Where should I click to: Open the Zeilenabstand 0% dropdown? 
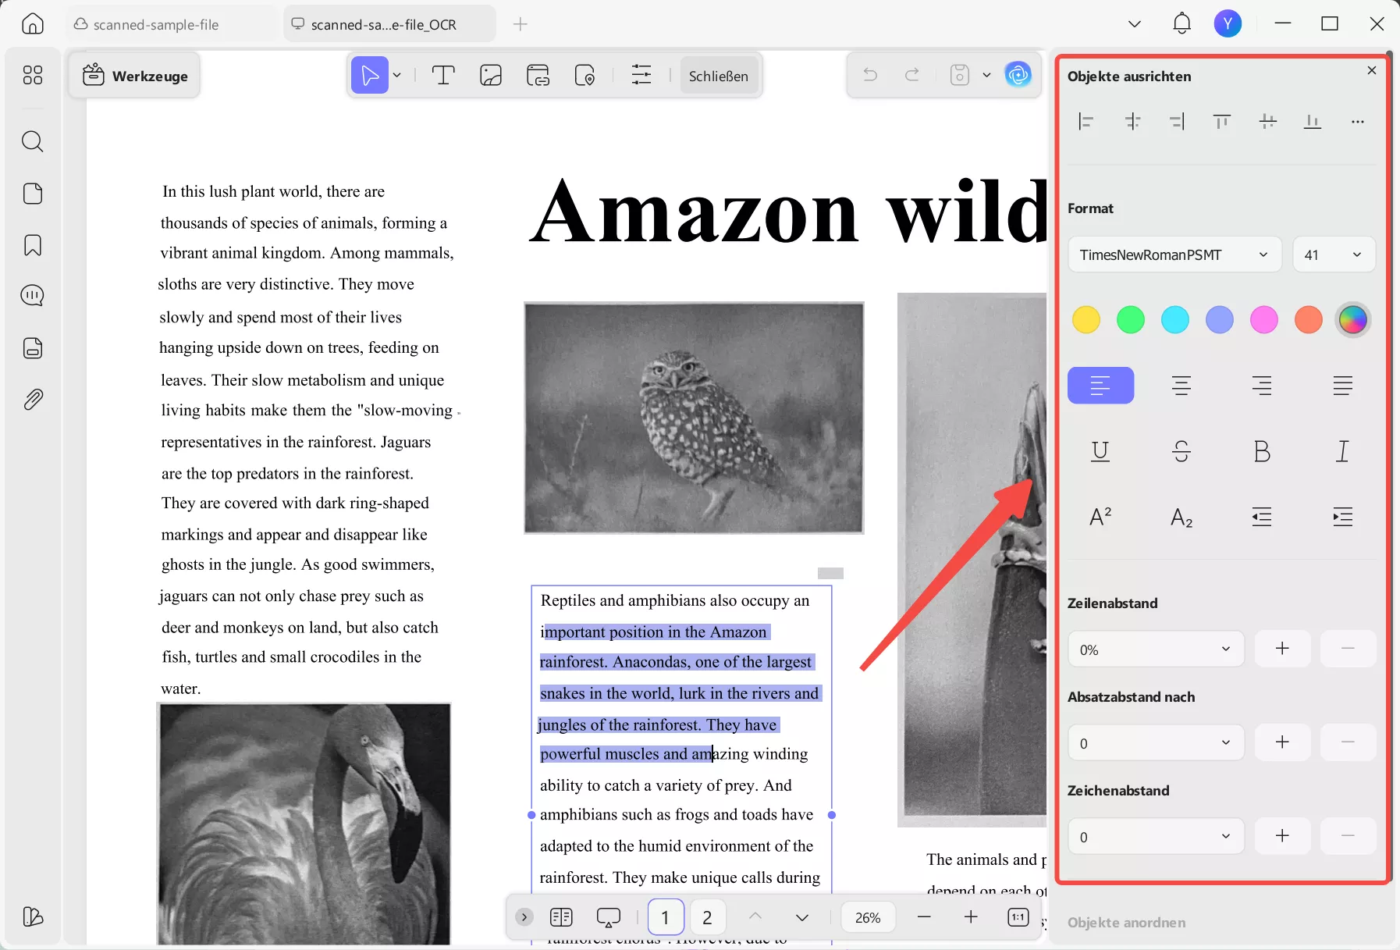coord(1156,649)
